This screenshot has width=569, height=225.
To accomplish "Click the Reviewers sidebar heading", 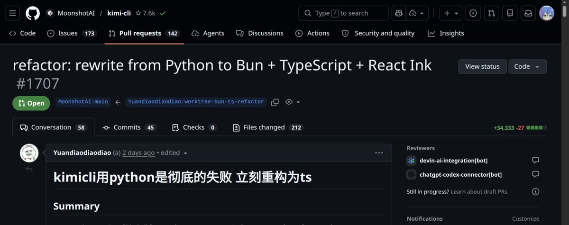I will point(421,148).
